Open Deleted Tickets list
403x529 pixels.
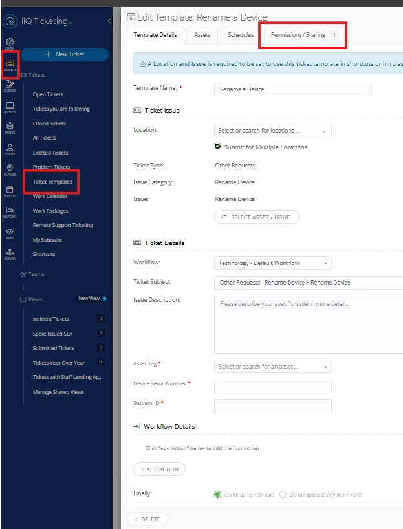point(50,153)
